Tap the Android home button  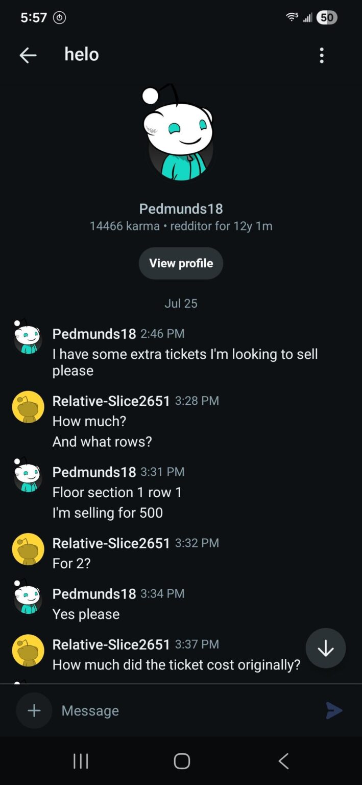click(x=182, y=761)
